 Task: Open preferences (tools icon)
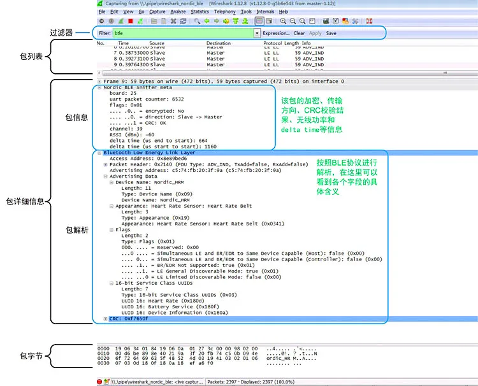355,21
